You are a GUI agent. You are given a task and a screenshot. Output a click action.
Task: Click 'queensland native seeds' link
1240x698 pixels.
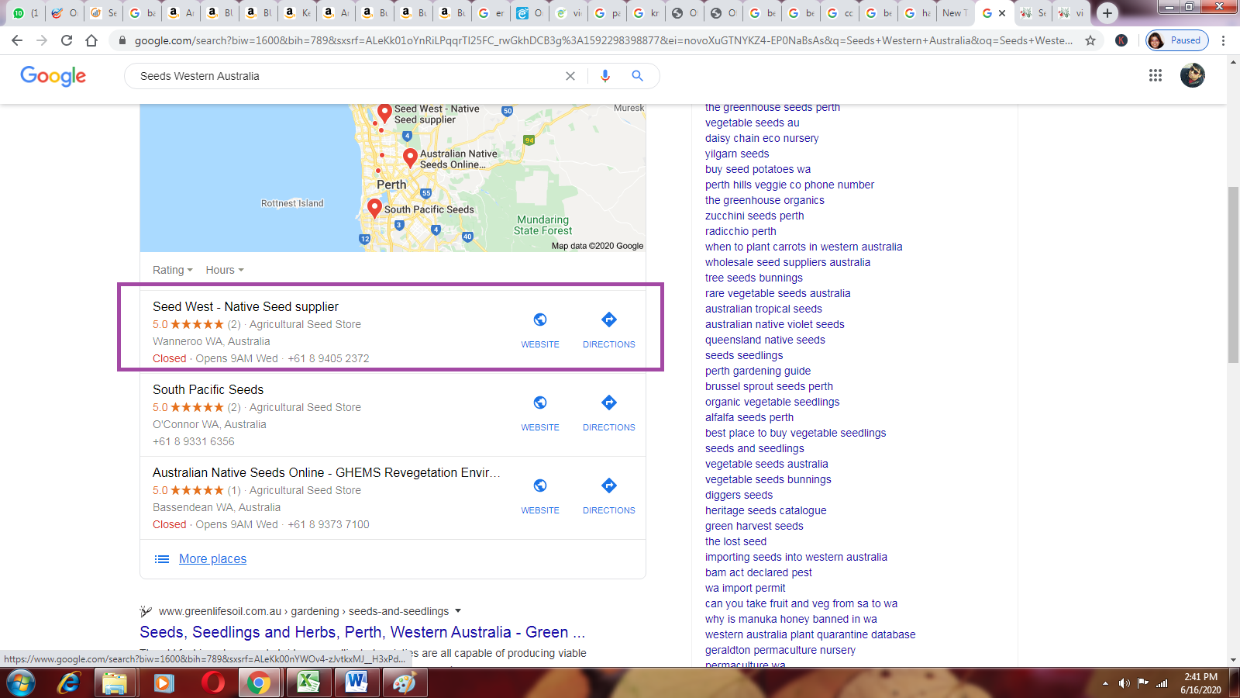pyautogui.click(x=765, y=340)
